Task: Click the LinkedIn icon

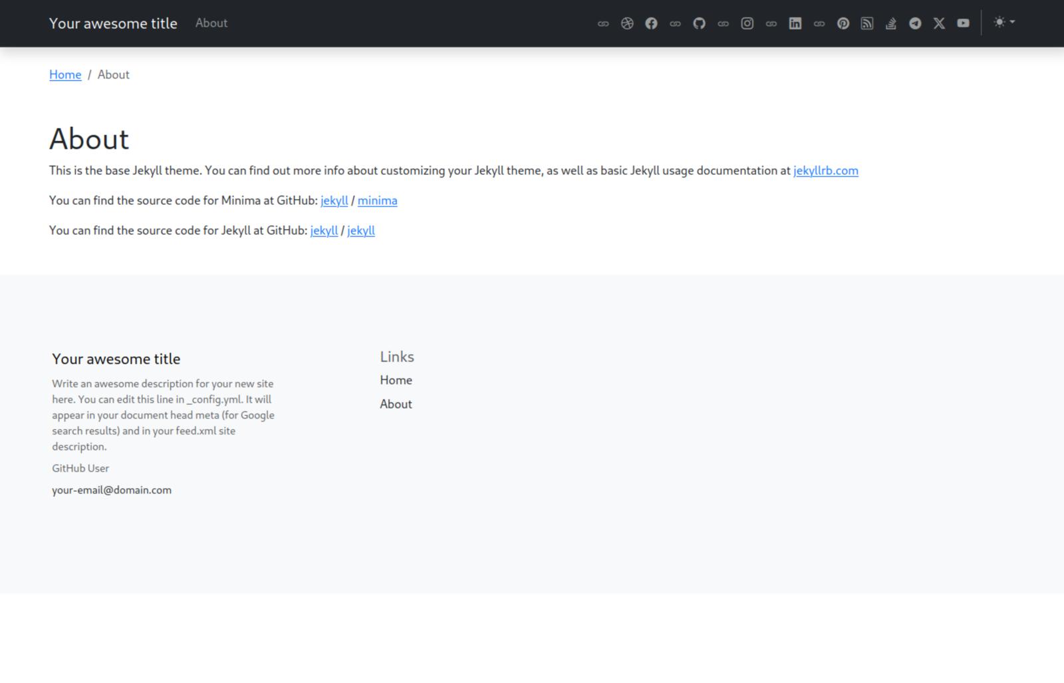Action: click(x=795, y=23)
